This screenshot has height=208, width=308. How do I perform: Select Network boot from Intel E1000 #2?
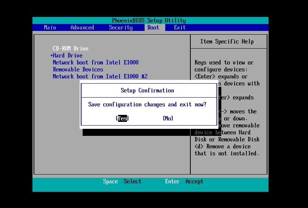[x=100, y=76]
